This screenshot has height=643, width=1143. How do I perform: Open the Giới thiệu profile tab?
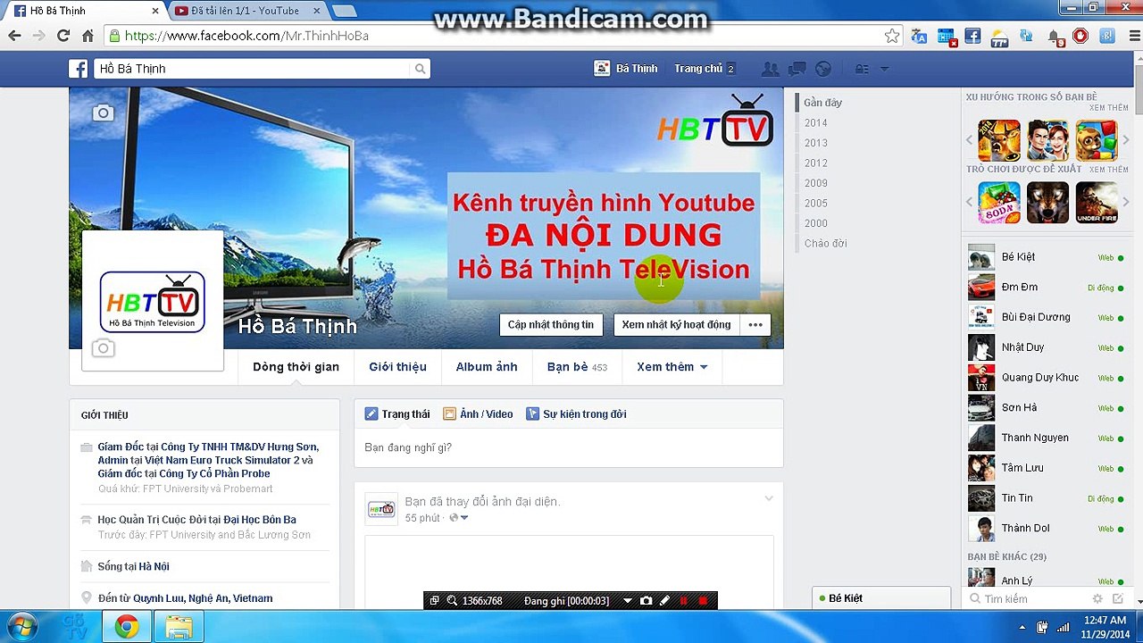point(397,367)
